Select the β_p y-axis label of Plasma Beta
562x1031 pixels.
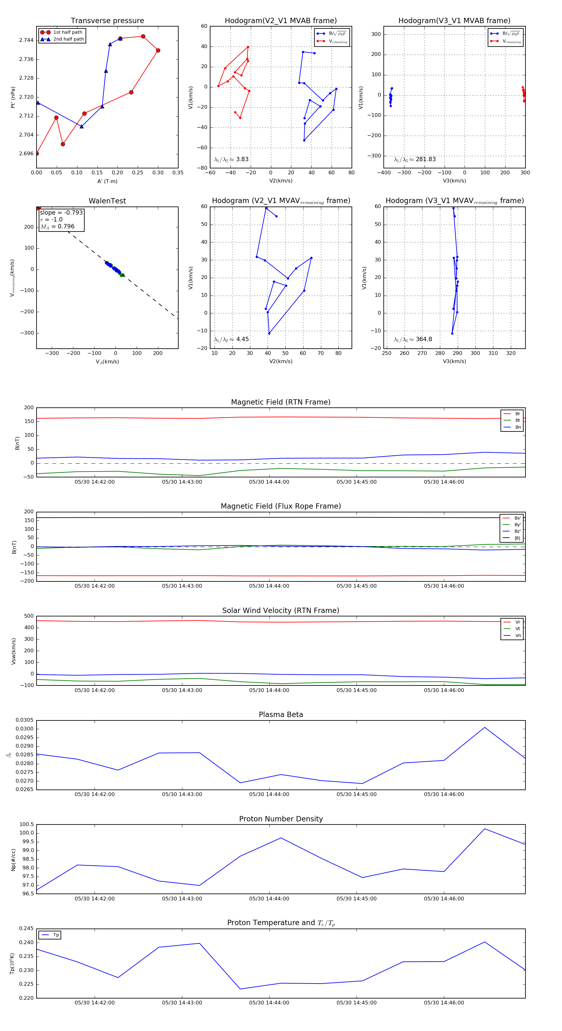(x=9, y=755)
